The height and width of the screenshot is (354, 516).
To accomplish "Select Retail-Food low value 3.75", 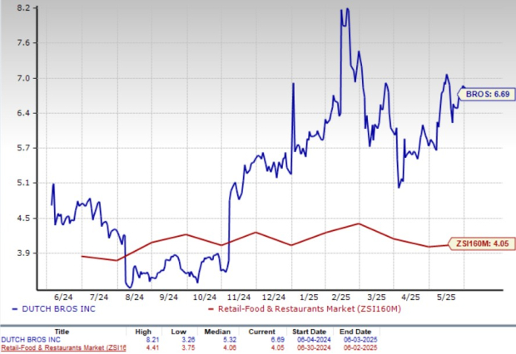I will [188, 347].
